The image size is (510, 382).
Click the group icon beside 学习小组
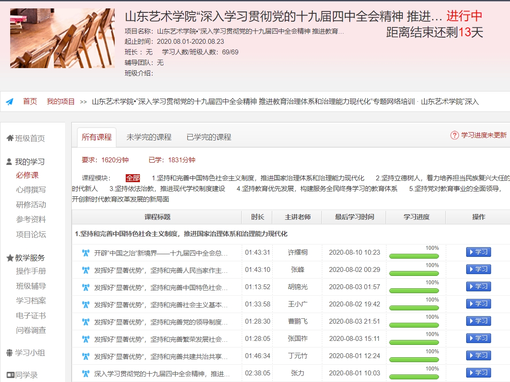pyautogui.click(x=10, y=353)
